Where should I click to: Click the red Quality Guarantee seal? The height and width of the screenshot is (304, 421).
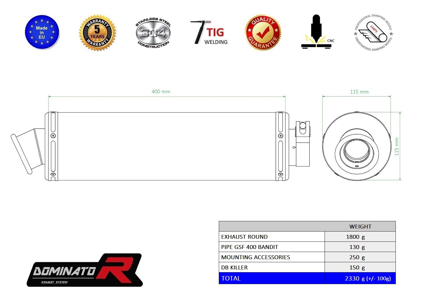point(263,32)
